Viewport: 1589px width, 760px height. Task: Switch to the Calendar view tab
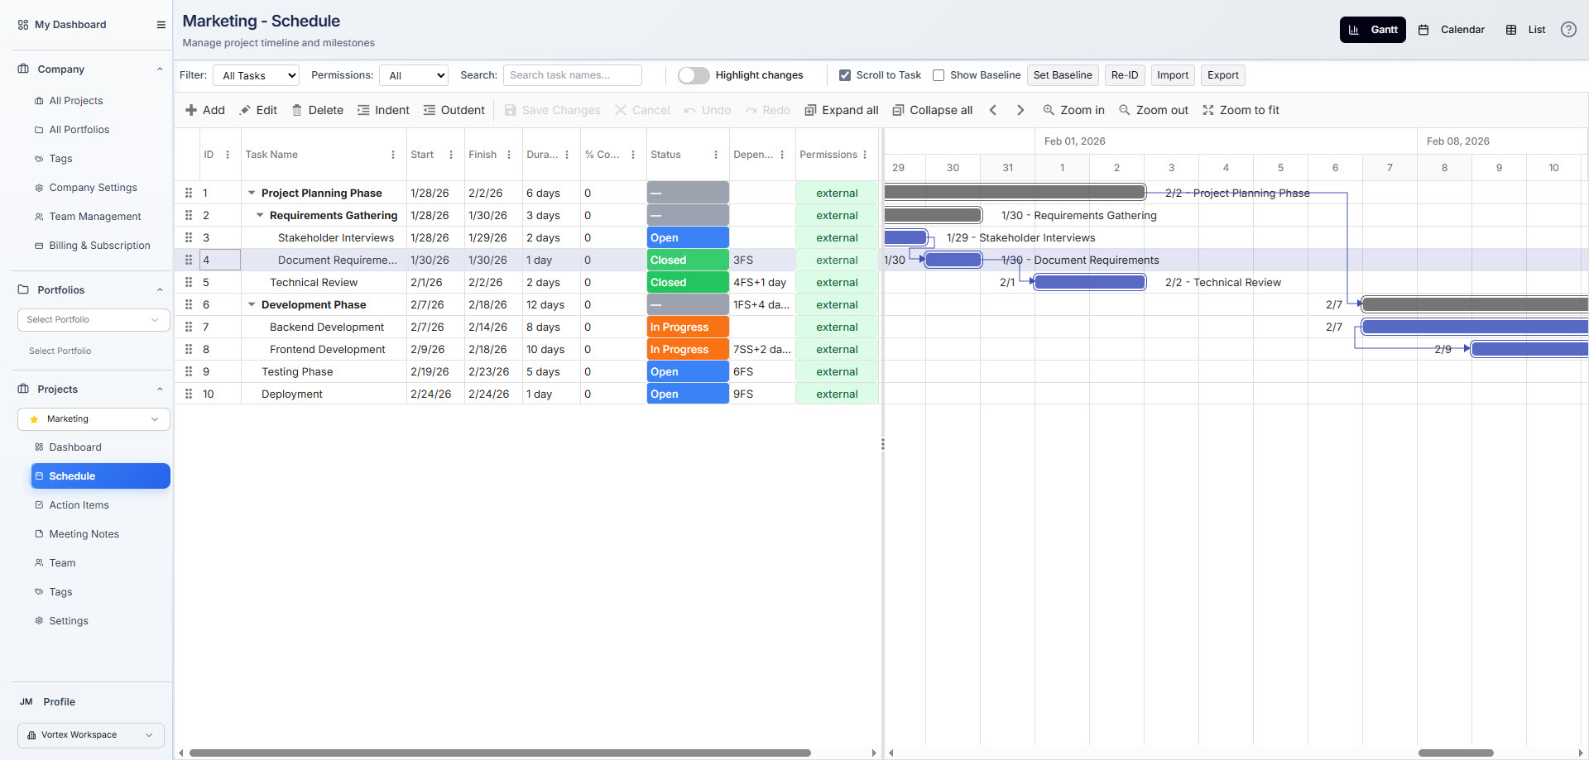pos(1451,29)
